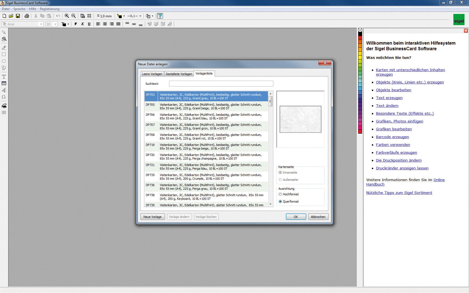Image resolution: width=469 pixels, height=293 pixels.
Task: Follow the Barcode erzeugen help link
Action: tap(392, 137)
